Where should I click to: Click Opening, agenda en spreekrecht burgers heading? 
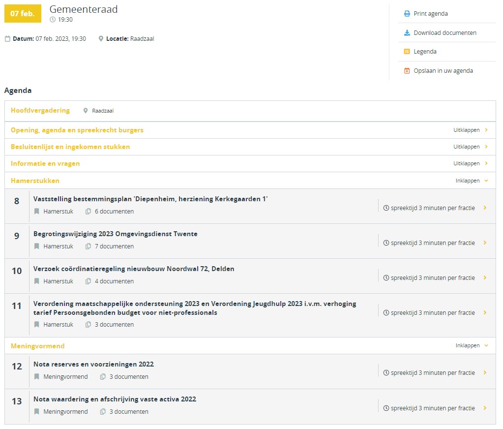click(77, 130)
